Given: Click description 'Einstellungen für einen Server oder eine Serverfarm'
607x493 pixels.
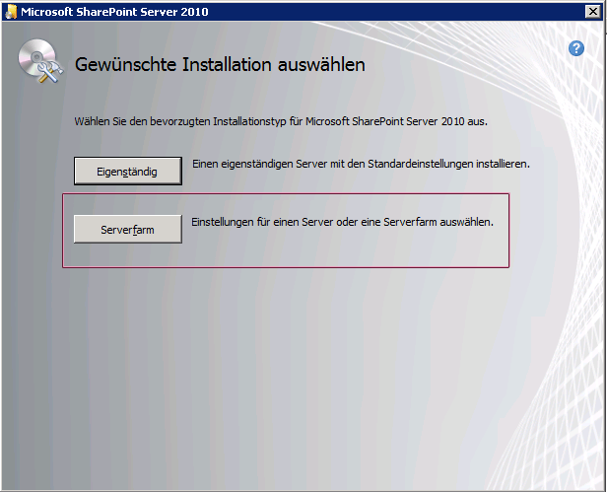Looking at the screenshot, I should pyautogui.click(x=314, y=222).
